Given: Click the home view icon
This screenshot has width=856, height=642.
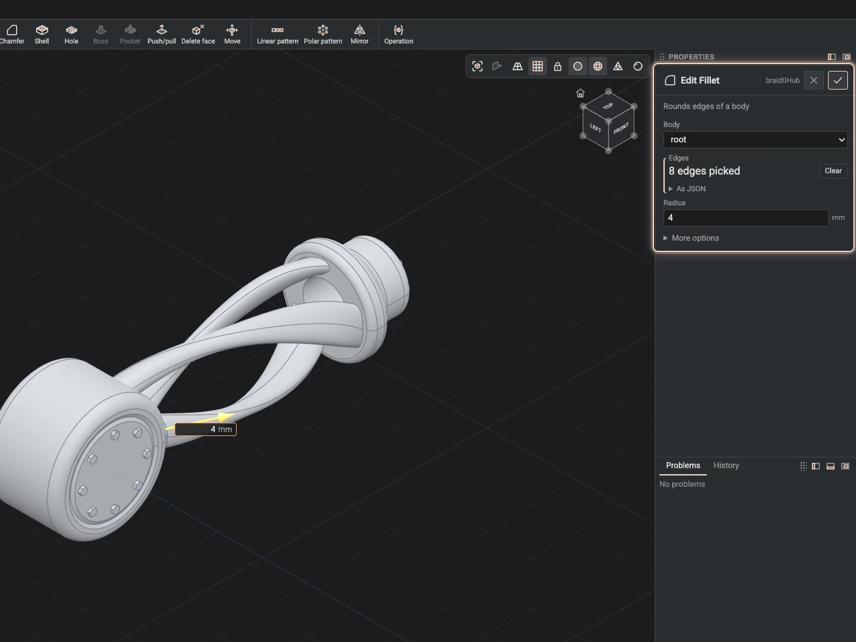Looking at the screenshot, I should point(580,93).
